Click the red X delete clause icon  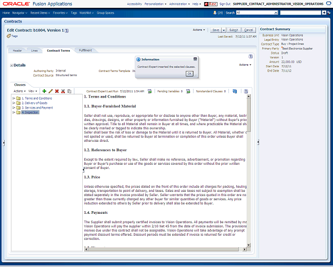click(57, 91)
